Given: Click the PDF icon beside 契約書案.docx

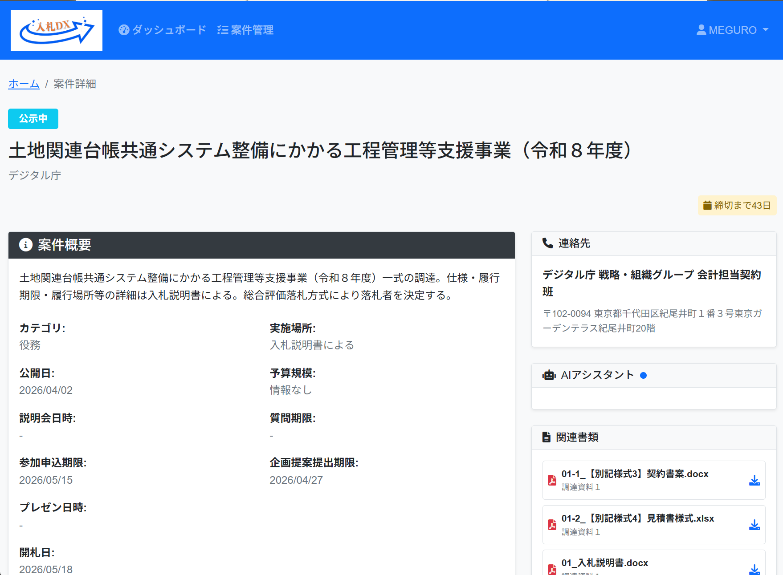Looking at the screenshot, I should (x=552, y=480).
